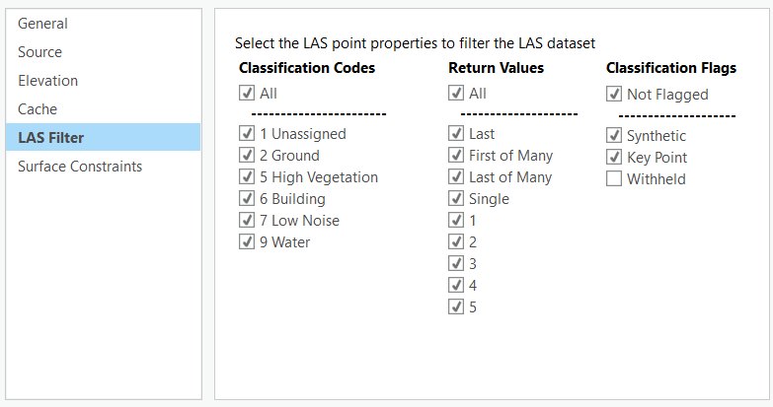Uncheck the 9 Water classification
Screen dimensions: 773x407
pos(247,242)
